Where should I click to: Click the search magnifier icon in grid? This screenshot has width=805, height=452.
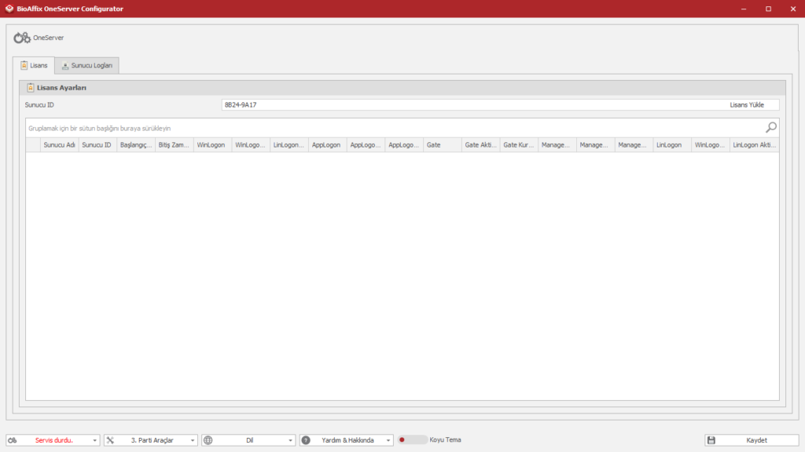point(771,127)
